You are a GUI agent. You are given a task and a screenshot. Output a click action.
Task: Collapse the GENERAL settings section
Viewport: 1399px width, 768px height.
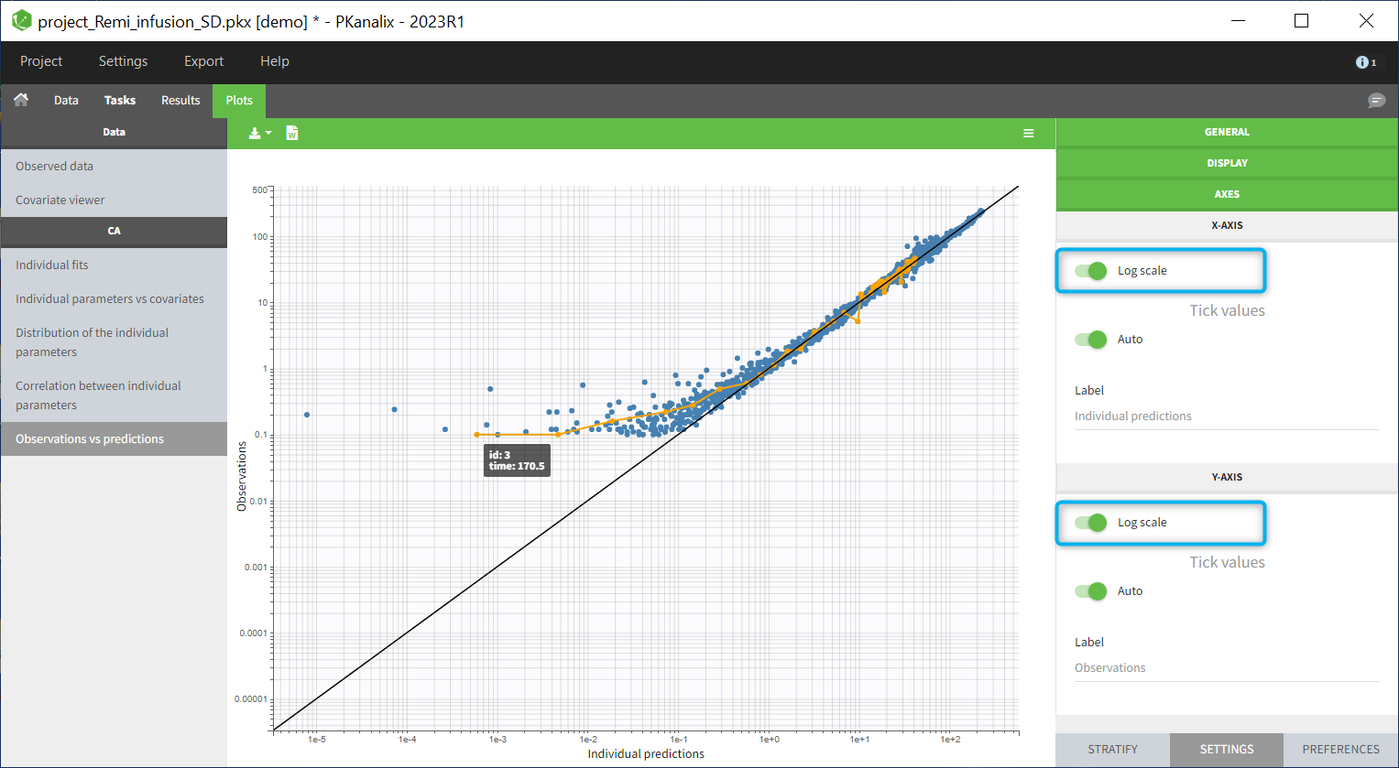click(1226, 132)
